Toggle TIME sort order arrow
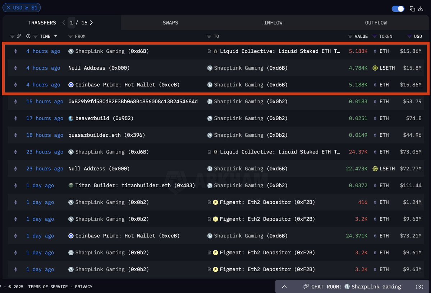 (55, 36)
